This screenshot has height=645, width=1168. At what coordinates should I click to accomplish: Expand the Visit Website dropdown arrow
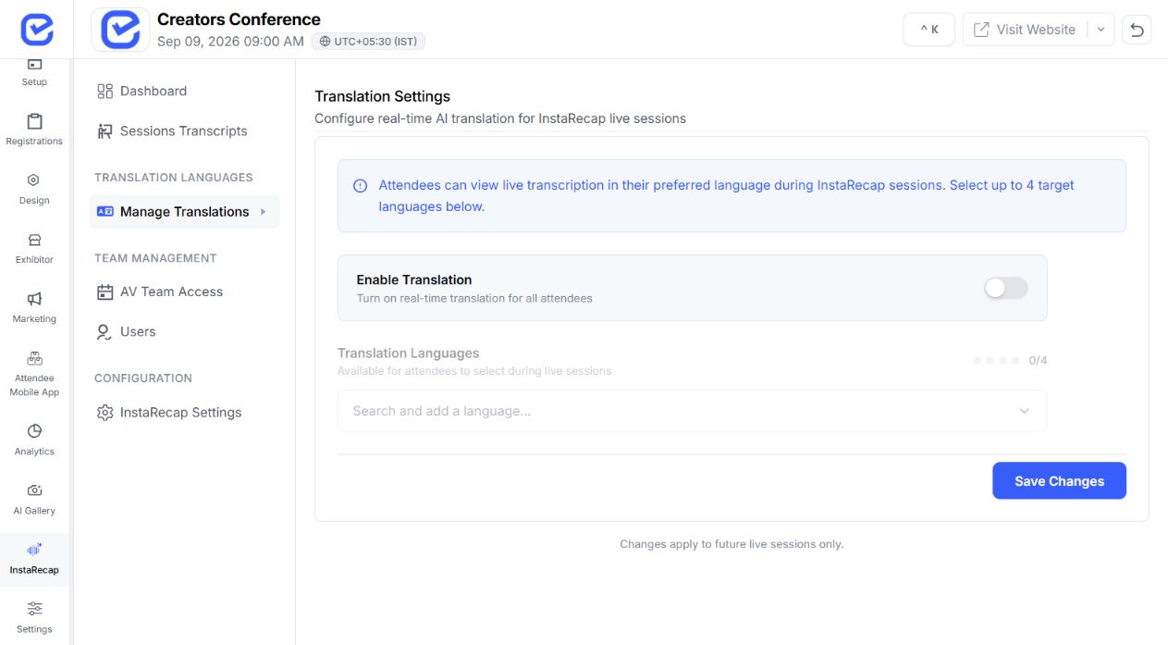(1100, 30)
